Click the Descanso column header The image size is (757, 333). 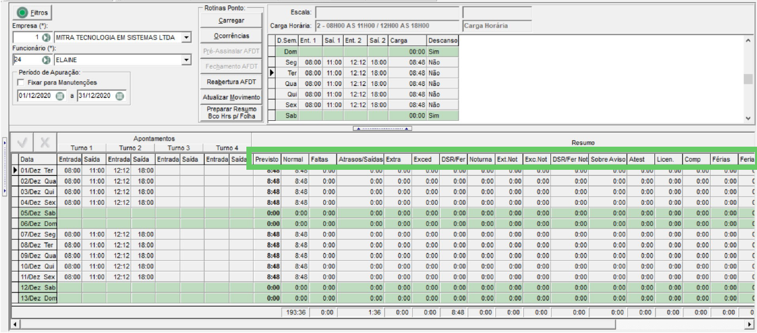(442, 40)
